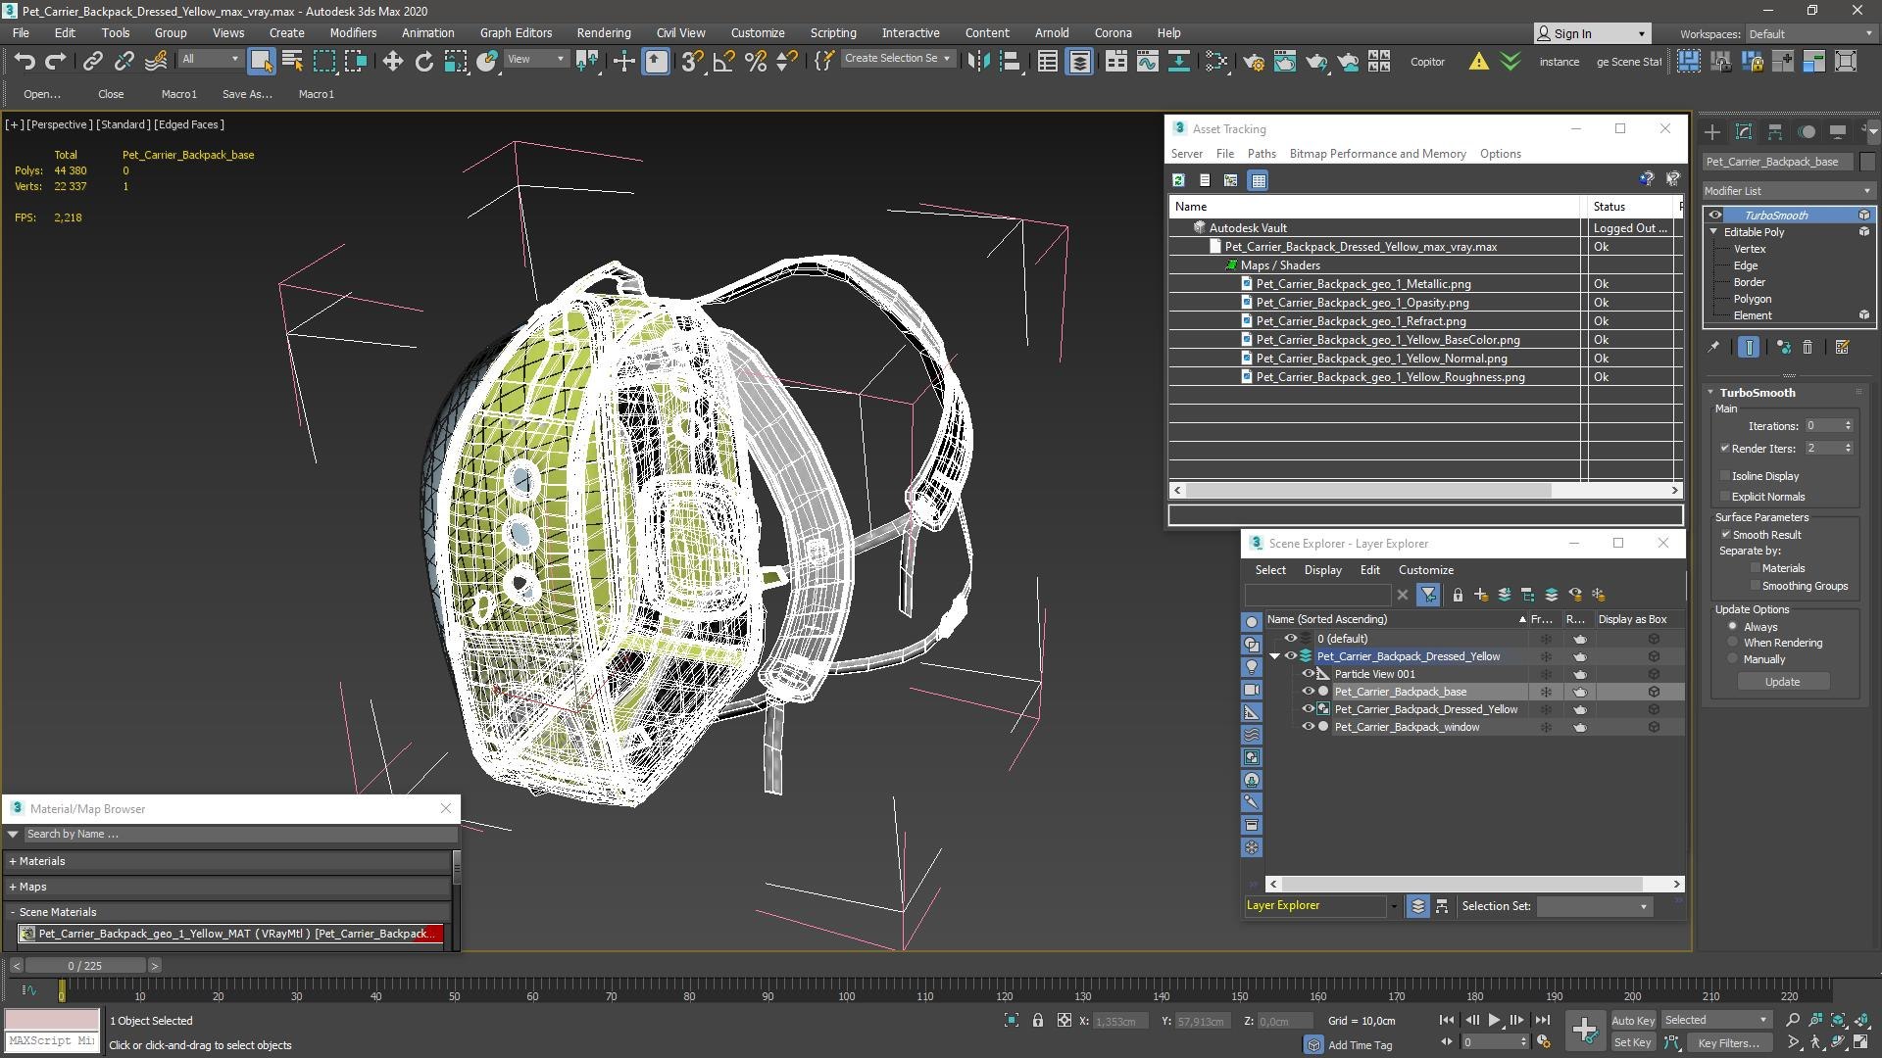Enable Isoline Display checkbox

pos(1724,476)
